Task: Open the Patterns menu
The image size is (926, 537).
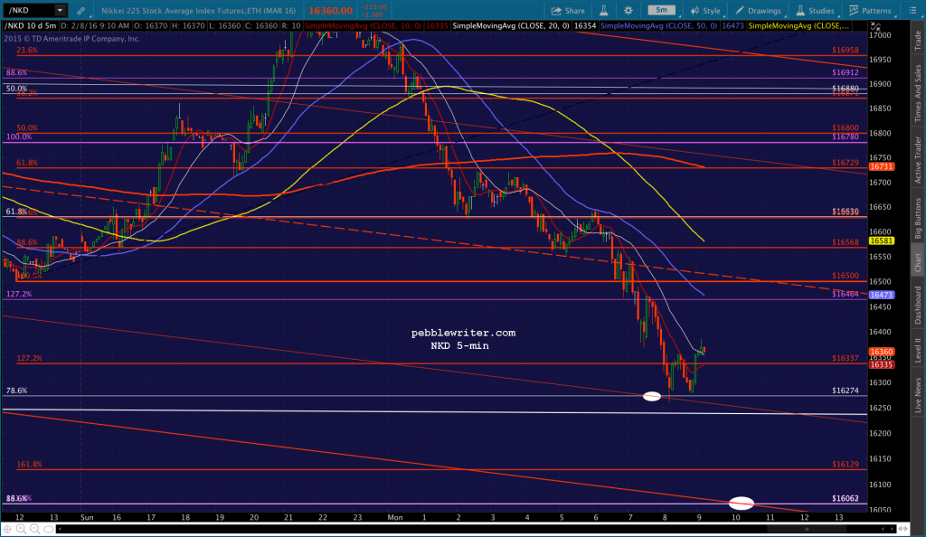Action: pyautogui.click(x=870, y=11)
